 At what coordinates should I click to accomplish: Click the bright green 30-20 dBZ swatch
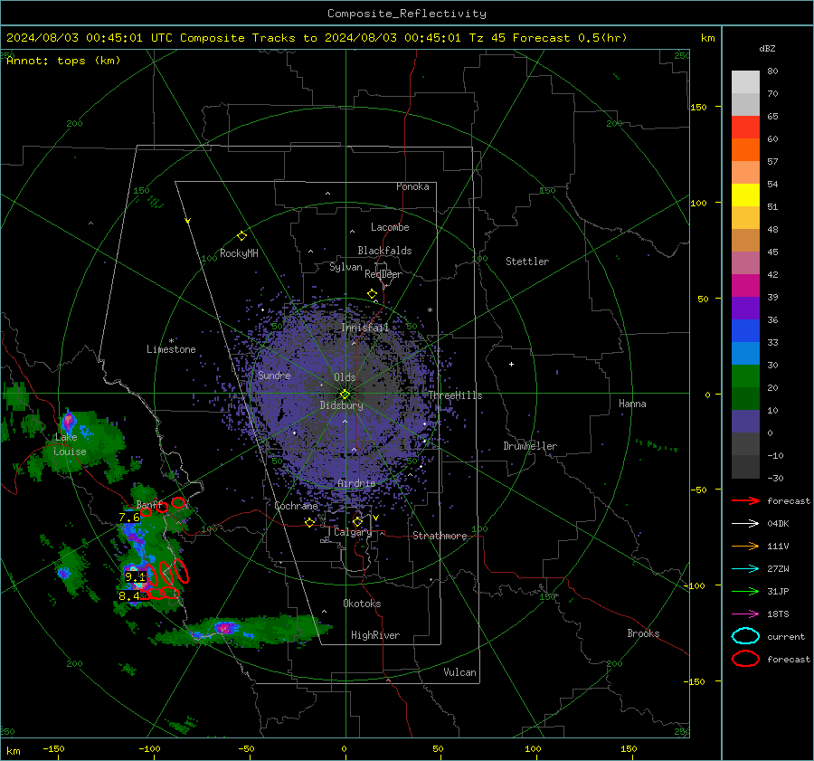click(x=745, y=376)
